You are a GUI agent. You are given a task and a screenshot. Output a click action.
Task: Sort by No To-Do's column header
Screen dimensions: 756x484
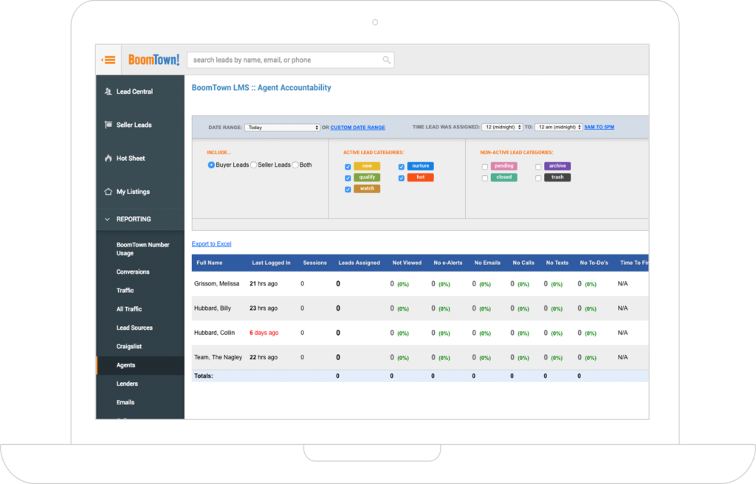tap(594, 263)
